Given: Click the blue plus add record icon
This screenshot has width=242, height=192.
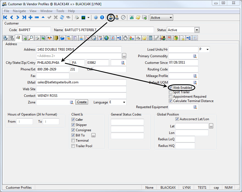Looking at the screenshot, I should [30, 17].
